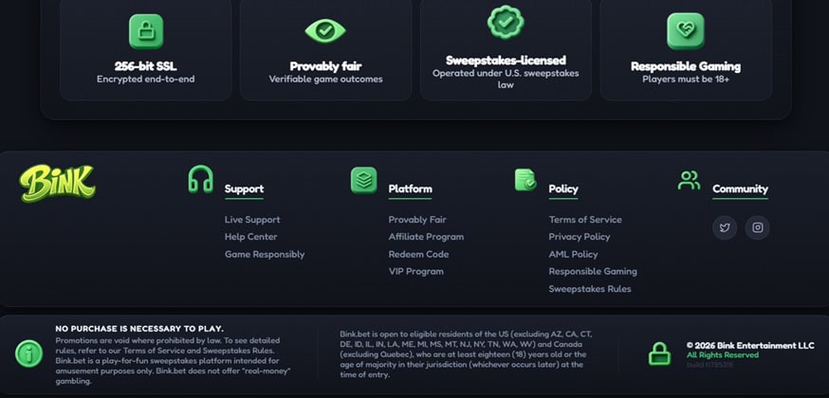This screenshot has height=398, width=829.
Task: Click the Community people icon
Action: coord(689,180)
